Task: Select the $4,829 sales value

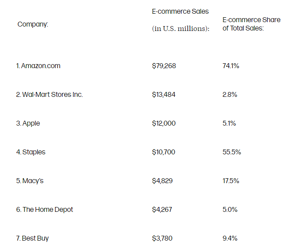Action: 162,181
